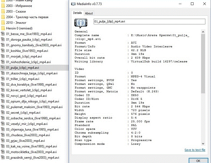Screen dimensions: 211x163
Task: Click the 'No warppoints' GMC value
Action: coord(143,88)
